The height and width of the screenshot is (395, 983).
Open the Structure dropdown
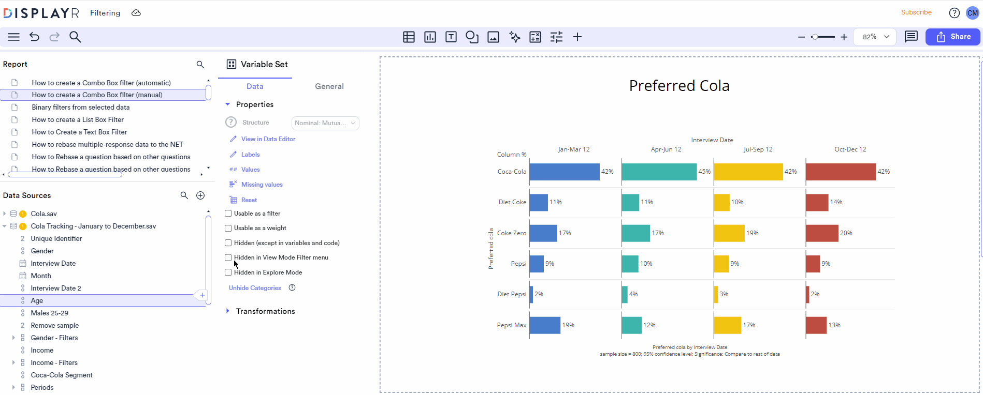click(325, 123)
